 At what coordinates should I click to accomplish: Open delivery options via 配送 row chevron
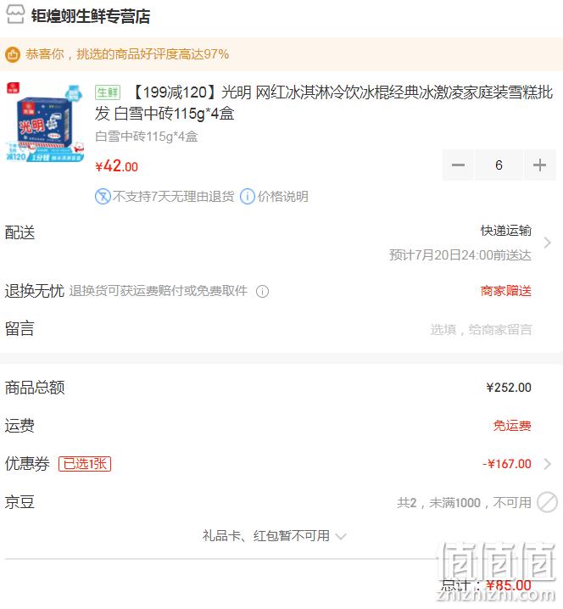point(548,243)
